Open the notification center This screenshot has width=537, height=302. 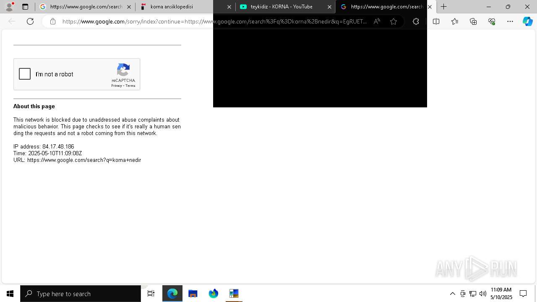(523, 294)
